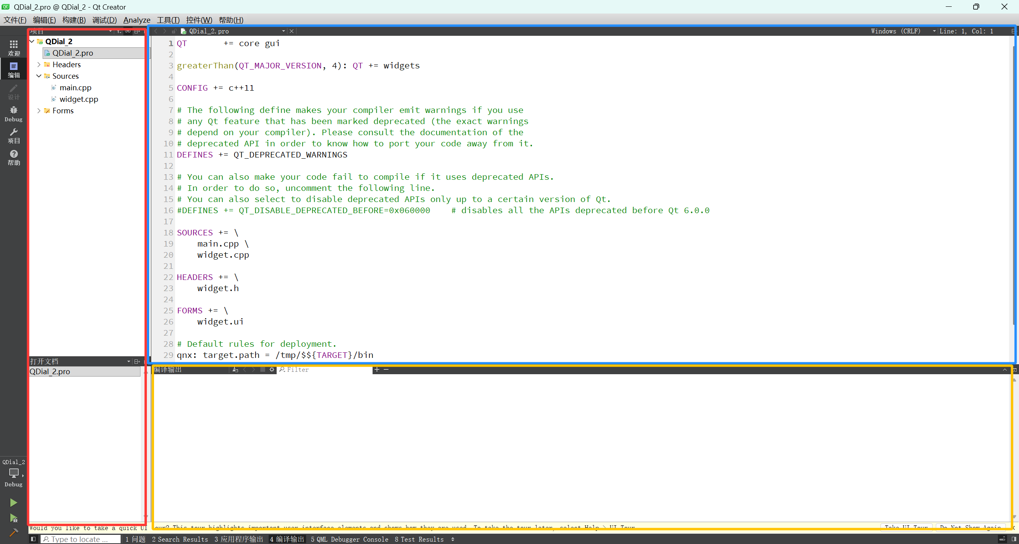Switch to Debug mode in sidebar
This screenshot has height=544, width=1019.
(14, 113)
